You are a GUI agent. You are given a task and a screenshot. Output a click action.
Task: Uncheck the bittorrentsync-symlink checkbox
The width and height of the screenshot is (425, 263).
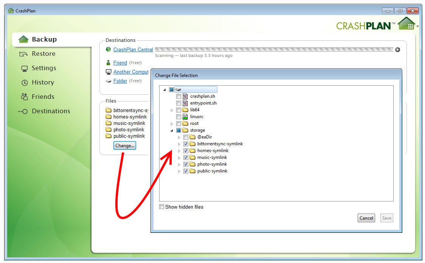click(186, 144)
